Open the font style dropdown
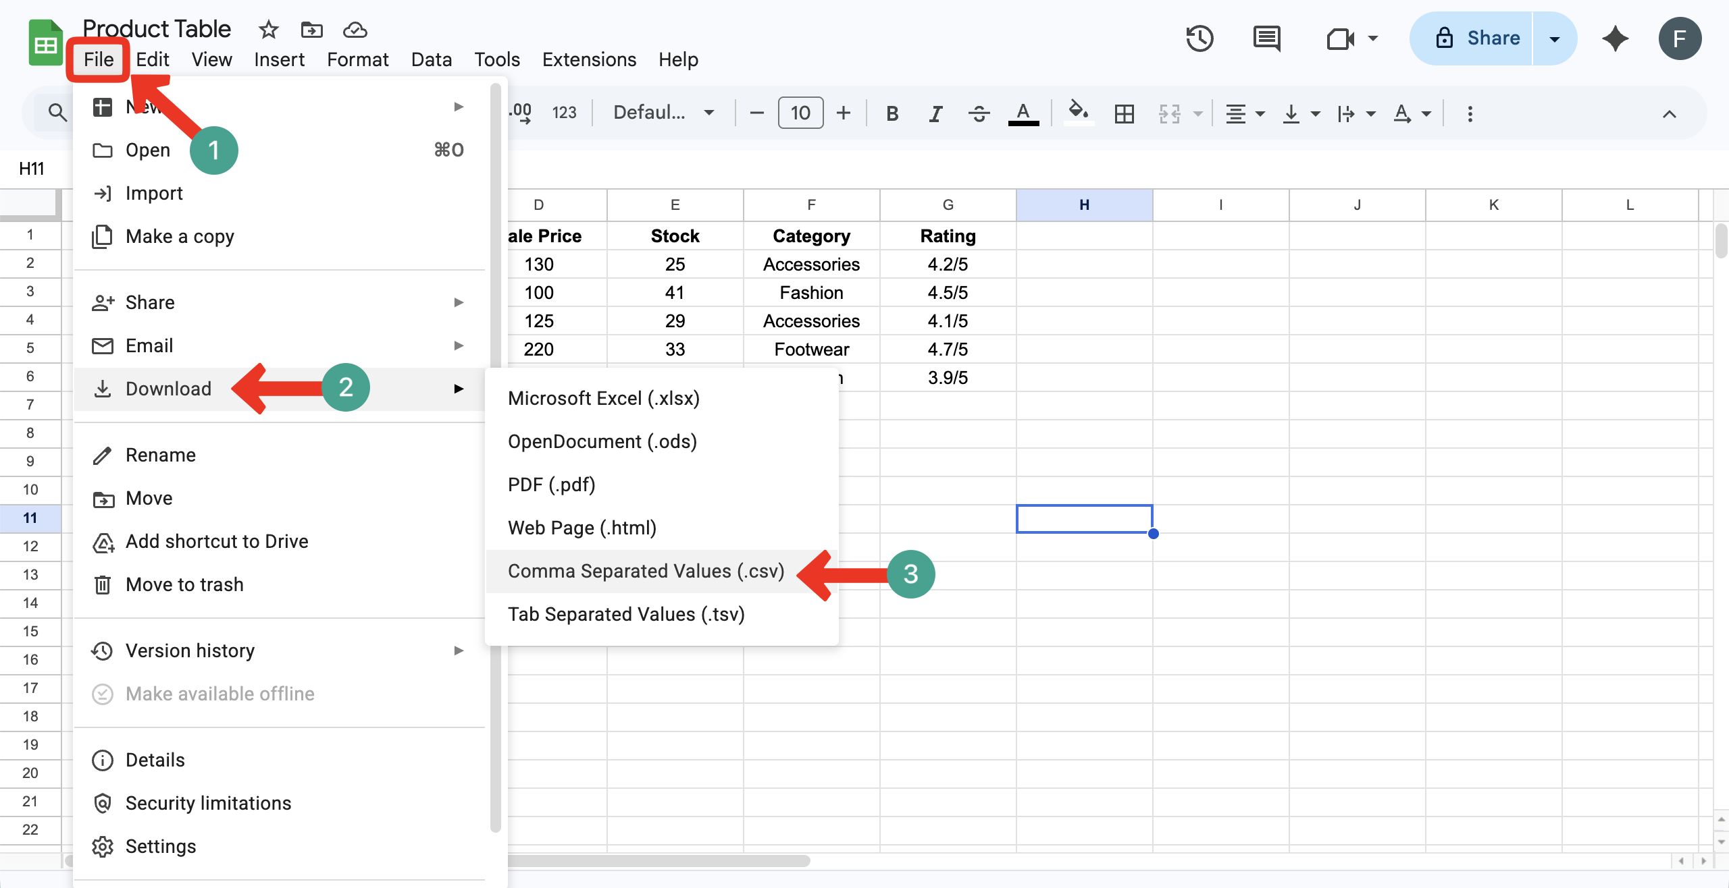1729x888 pixels. pos(662,113)
